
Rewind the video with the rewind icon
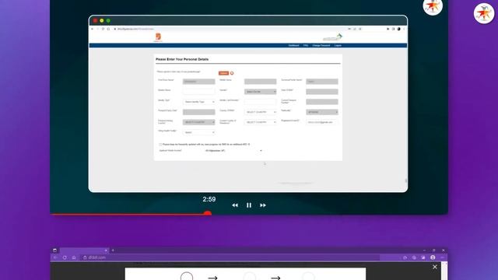tap(235, 205)
